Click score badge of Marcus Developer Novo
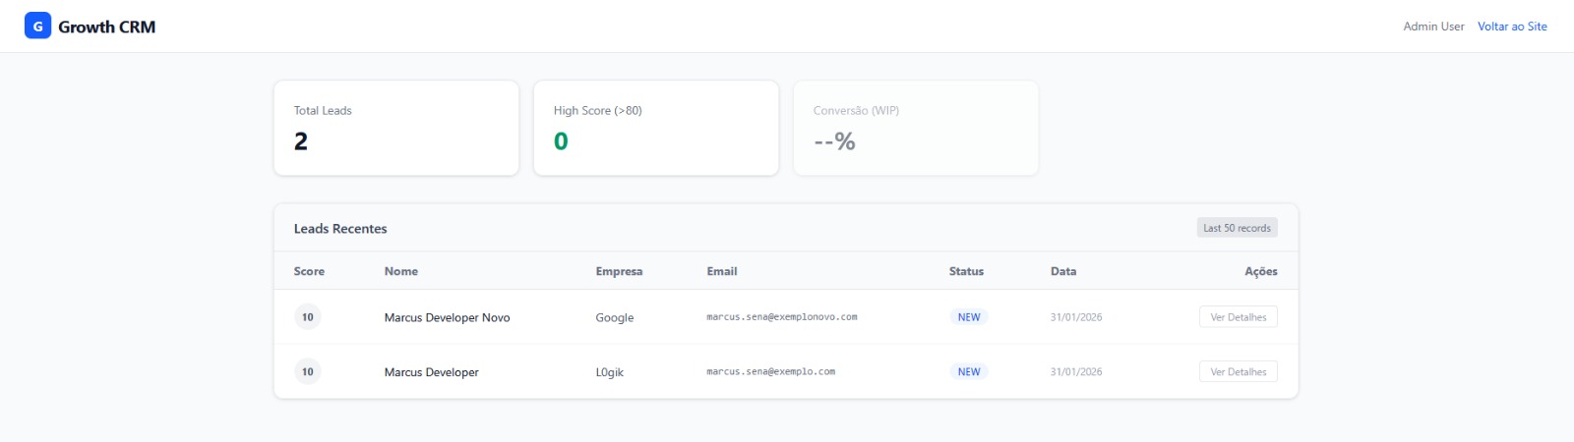 click(x=308, y=317)
